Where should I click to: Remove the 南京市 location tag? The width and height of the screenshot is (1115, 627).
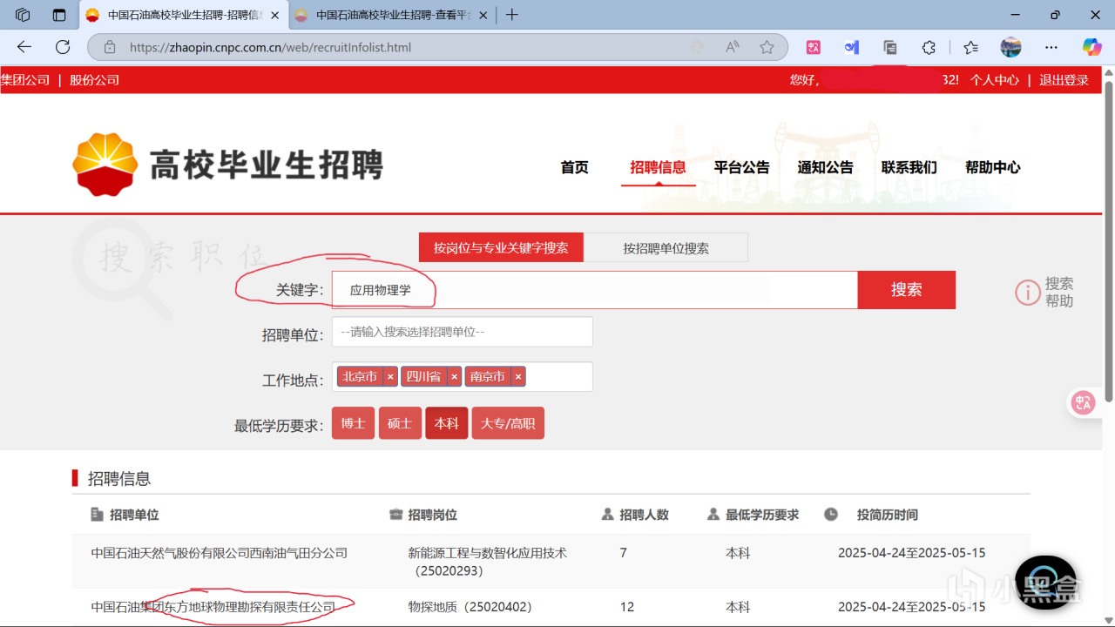[x=518, y=377]
